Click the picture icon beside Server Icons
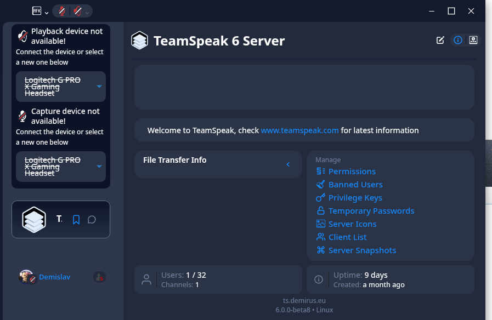Image resolution: width=492 pixels, height=320 pixels. [321, 224]
